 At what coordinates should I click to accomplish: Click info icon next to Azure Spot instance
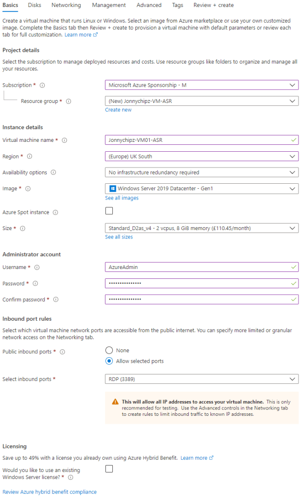(x=55, y=212)
